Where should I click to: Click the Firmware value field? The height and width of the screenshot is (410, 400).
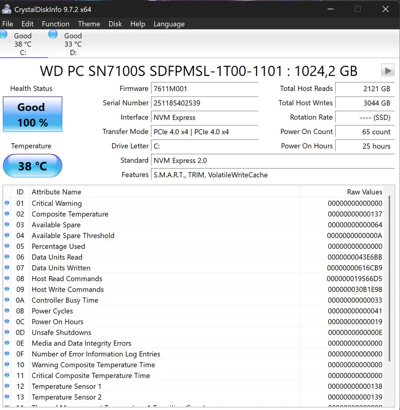204,89
